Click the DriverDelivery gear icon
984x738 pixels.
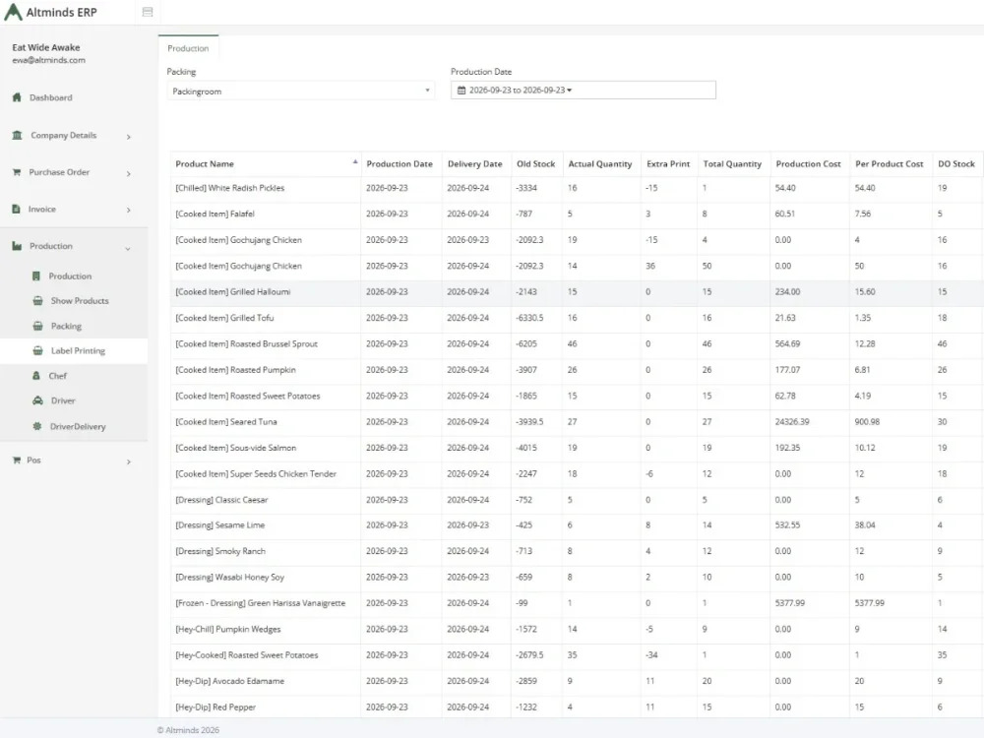[x=37, y=426]
